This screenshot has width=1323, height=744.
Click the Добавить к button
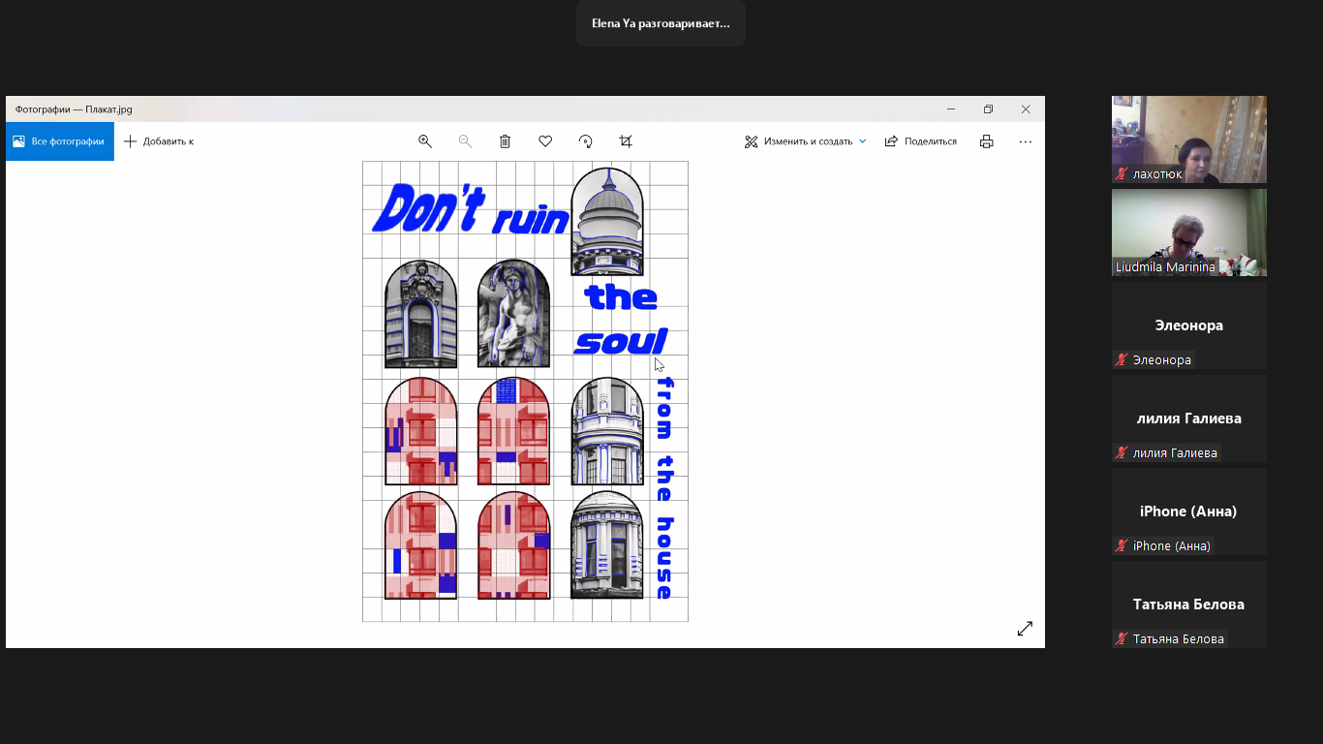(x=159, y=141)
